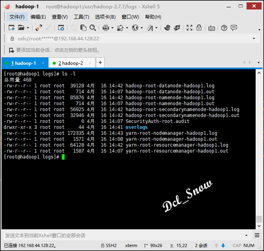Click the 90x26 terminal size status

[x=153, y=246]
